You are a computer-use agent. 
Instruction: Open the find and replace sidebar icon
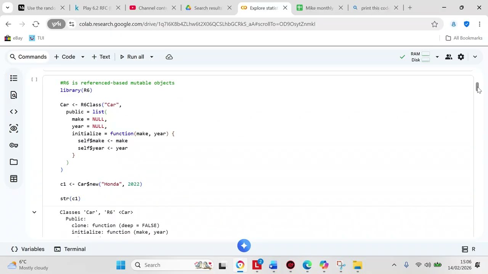(14, 95)
